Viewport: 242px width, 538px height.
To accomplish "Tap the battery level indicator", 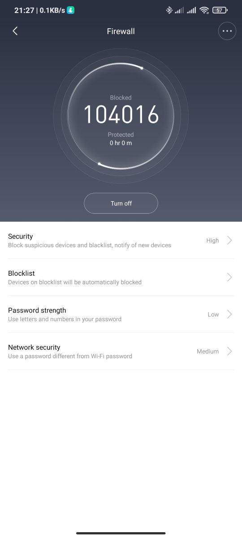I will tap(220, 10).
